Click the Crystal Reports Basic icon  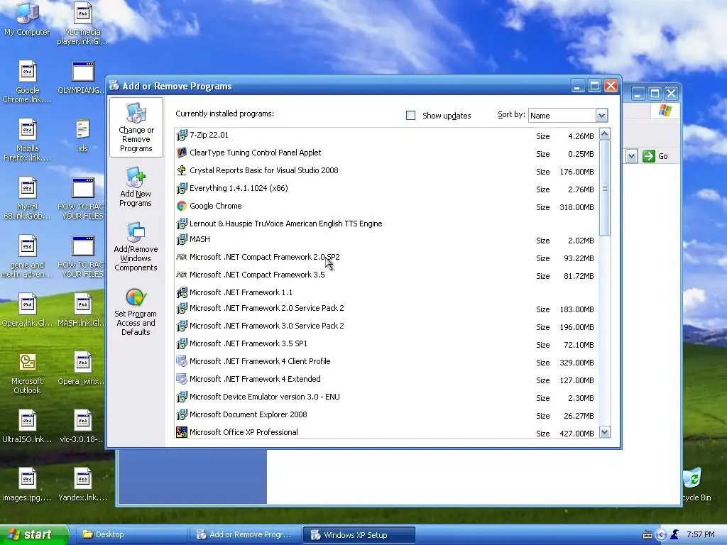(x=182, y=170)
